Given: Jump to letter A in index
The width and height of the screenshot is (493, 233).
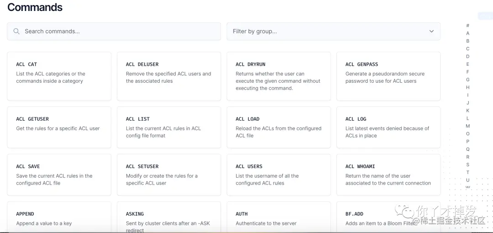Looking at the screenshot, I should tap(468, 33).
